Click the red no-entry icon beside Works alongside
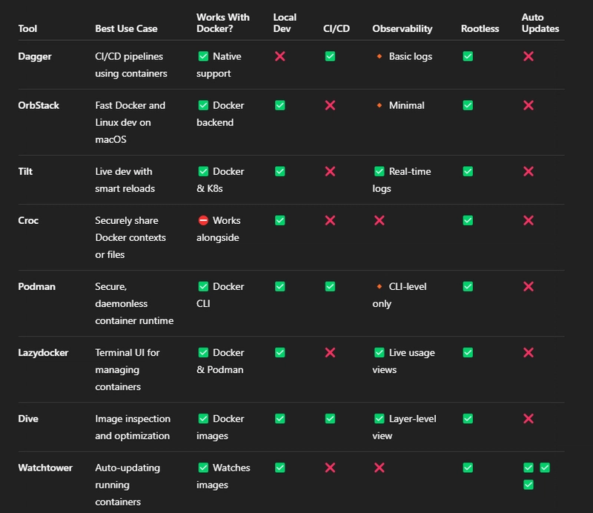 [203, 220]
